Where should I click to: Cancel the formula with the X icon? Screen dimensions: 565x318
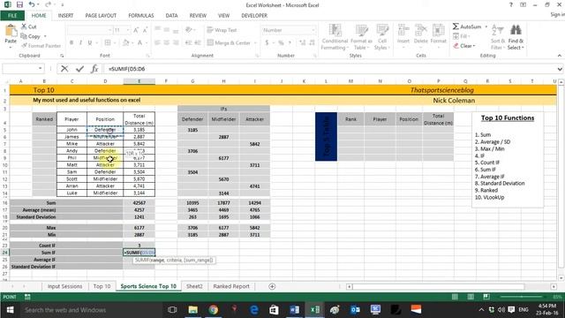coord(64,69)
